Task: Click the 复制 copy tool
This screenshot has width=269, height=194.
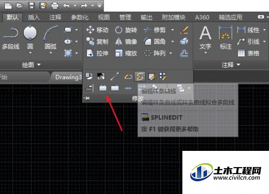Action: [97, 41]
